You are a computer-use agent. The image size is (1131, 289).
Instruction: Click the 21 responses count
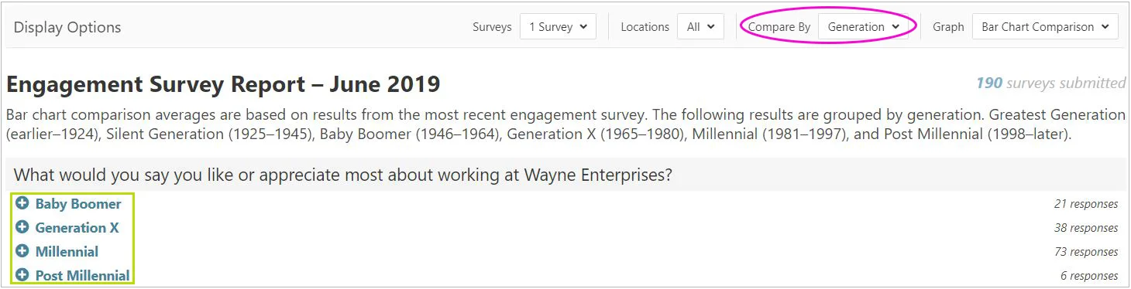click(x=1085, y=204)
